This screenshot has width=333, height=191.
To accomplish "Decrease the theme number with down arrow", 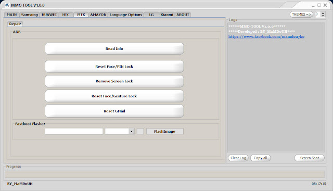I will coord(323,16).
